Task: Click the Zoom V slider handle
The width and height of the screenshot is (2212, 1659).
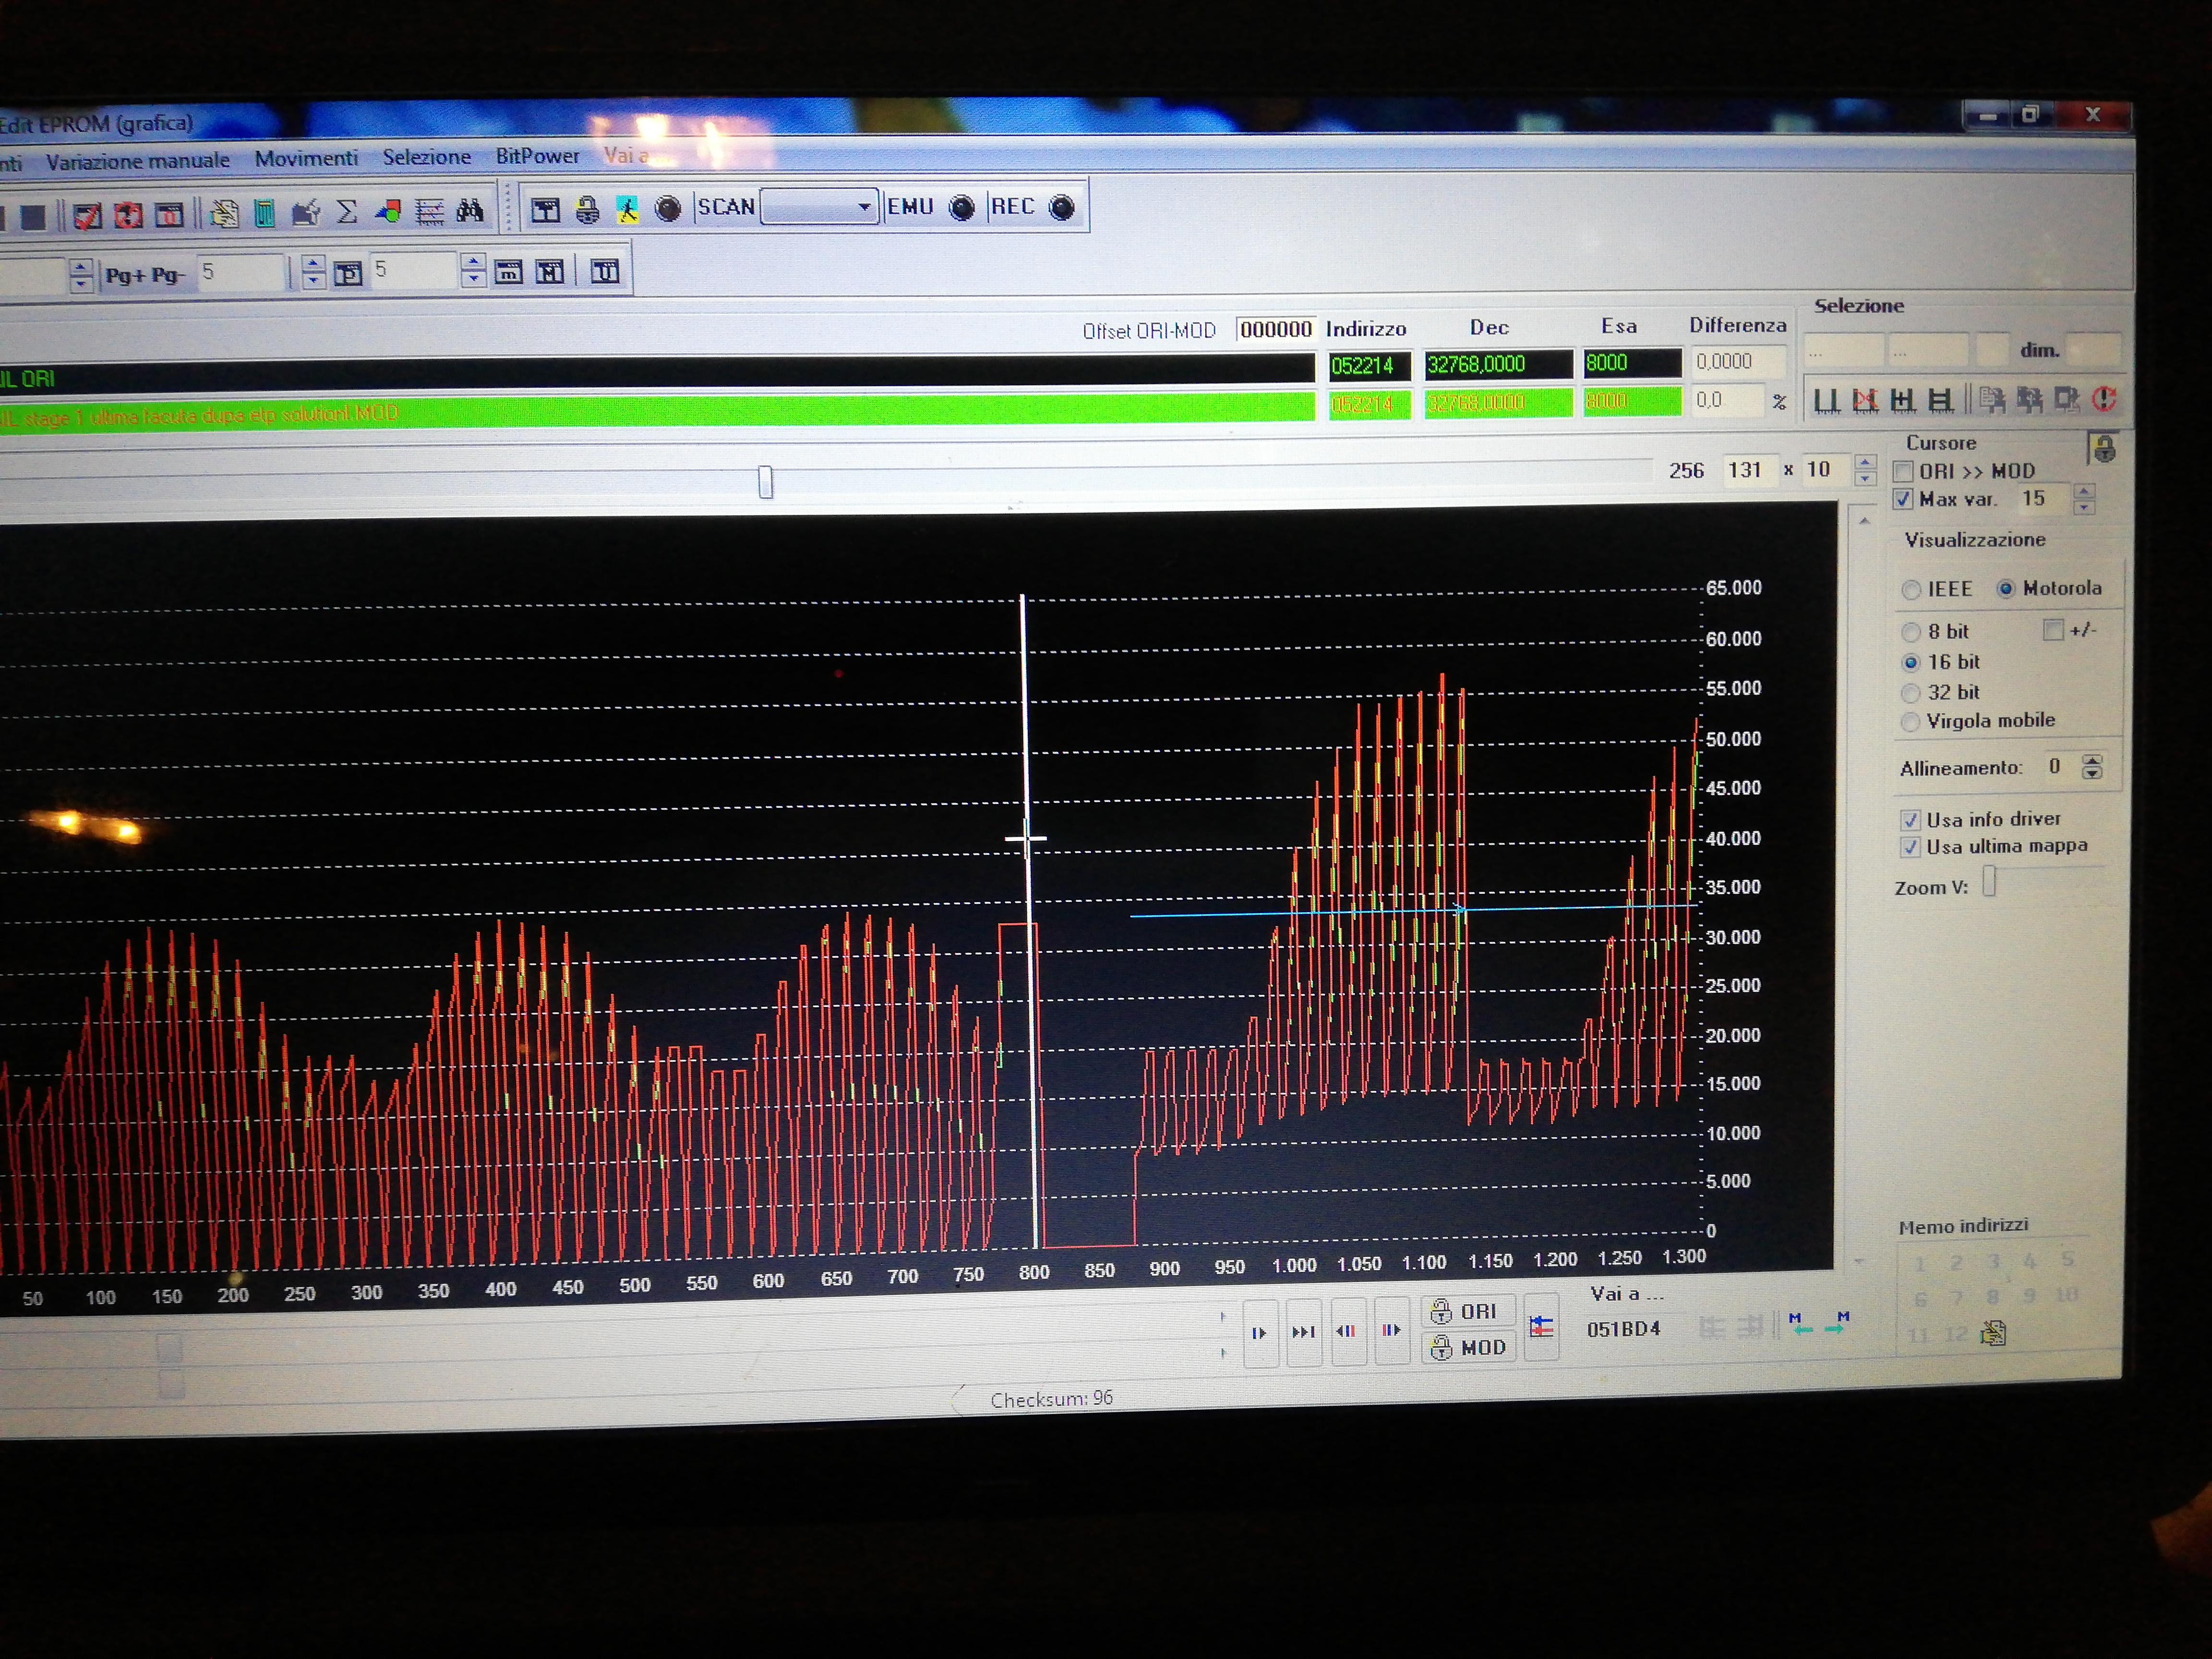Action: (1989, 881)
